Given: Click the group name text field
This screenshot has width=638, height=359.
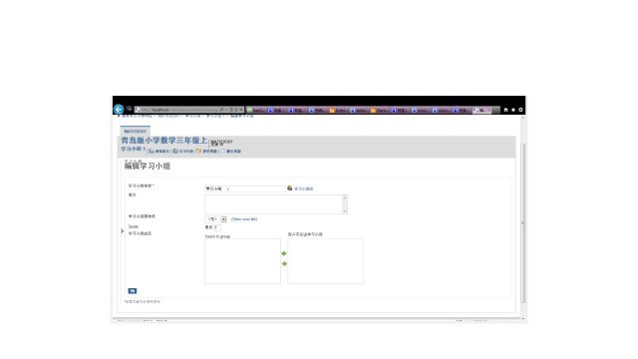Looking at the screenshot, I should pos(245,188).
